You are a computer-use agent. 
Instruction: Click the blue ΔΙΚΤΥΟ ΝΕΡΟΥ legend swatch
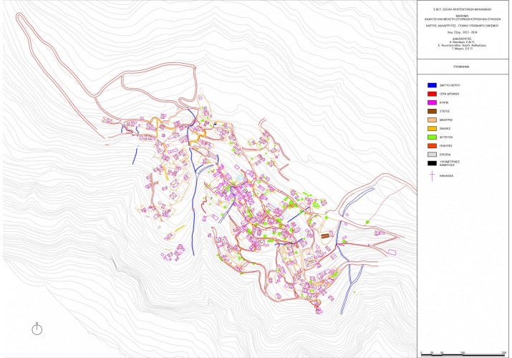pos(432,85)
